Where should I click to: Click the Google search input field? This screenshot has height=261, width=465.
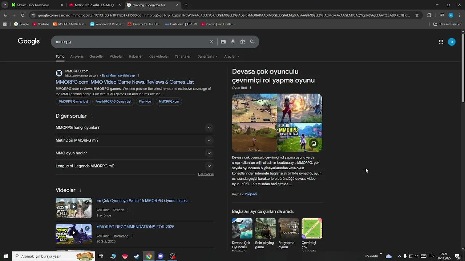131,42
